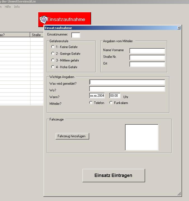
Task: Open the Hilfe menu
Action: coord(8,7)
